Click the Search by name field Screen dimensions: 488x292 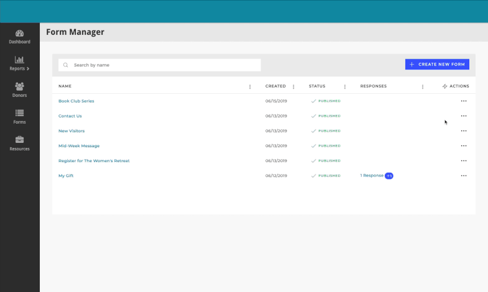point(165,65)
